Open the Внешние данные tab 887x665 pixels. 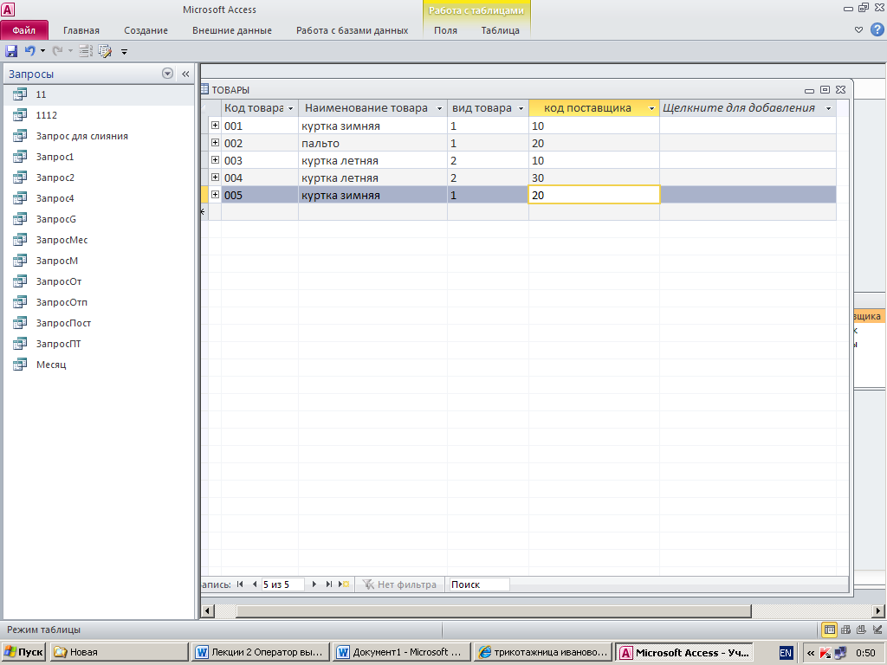(232, 30)
